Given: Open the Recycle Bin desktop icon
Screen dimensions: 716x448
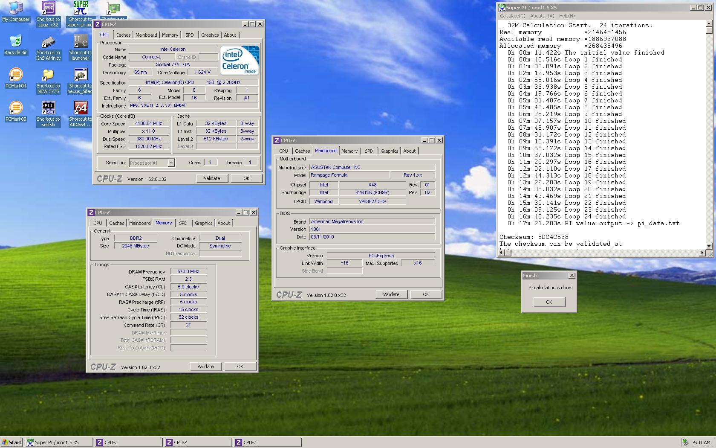Looking at the screenshot, I should pyautogui.click(x=16, y=45).
